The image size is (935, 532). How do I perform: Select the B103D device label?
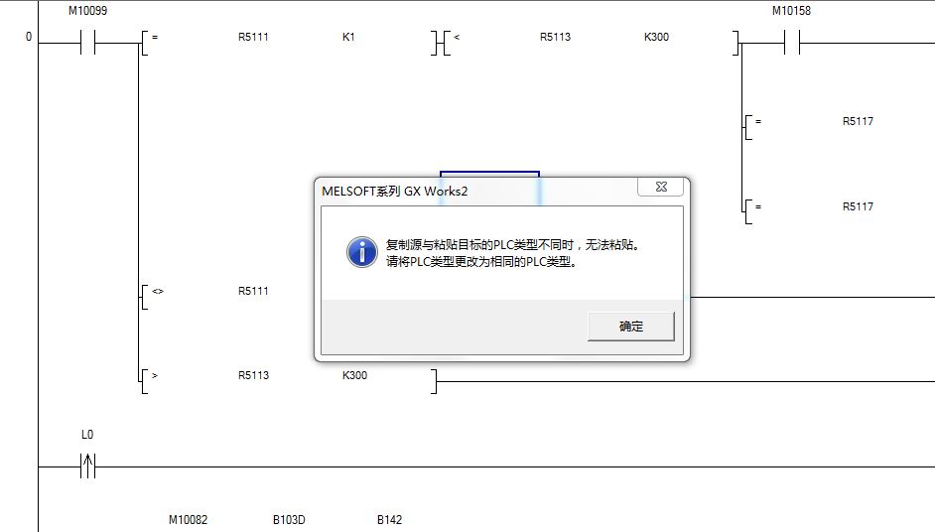pos(290,520)
